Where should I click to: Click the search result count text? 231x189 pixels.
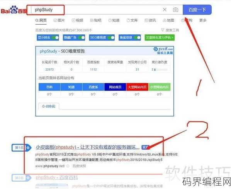64,30
